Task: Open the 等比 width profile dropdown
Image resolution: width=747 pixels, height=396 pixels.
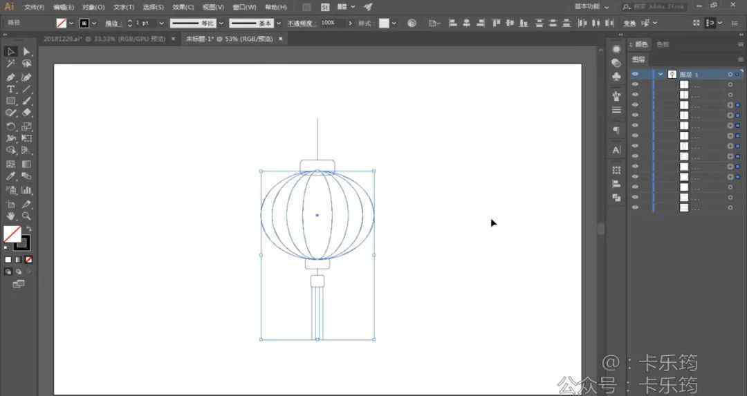Action: [x=221, y=23]
